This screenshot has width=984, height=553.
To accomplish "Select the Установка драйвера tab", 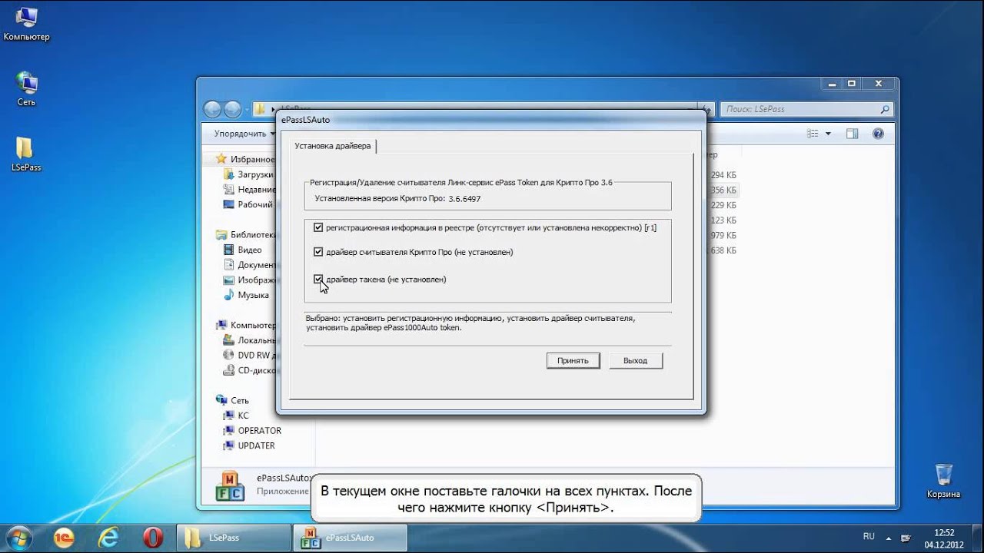I will pos(332,145).
